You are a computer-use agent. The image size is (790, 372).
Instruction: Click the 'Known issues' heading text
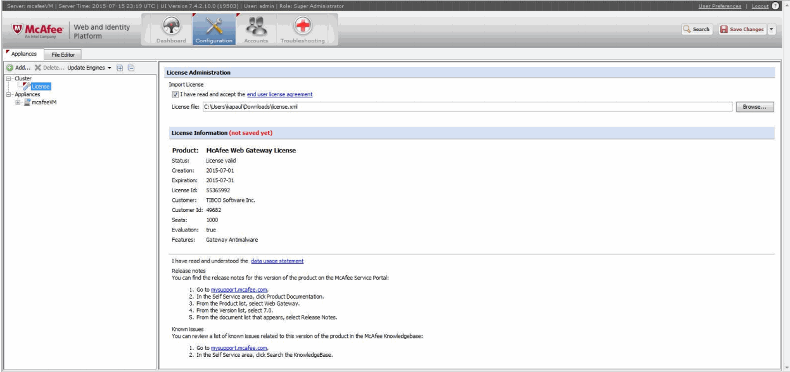(188, 330)
